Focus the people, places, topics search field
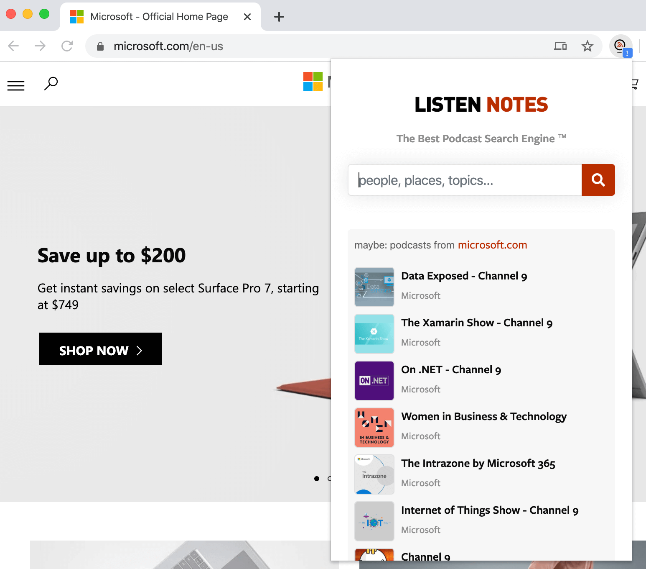 pos(465,180)
